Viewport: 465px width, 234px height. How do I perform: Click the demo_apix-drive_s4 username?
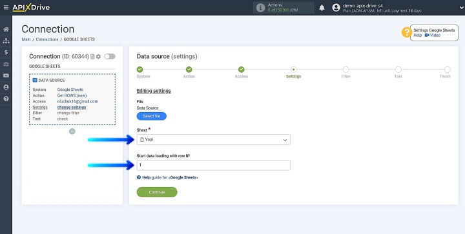click(363, 6)
